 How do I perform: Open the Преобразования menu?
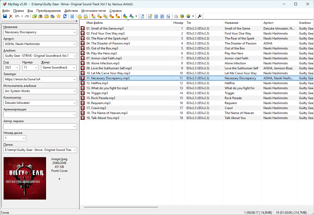click(48, 11)
